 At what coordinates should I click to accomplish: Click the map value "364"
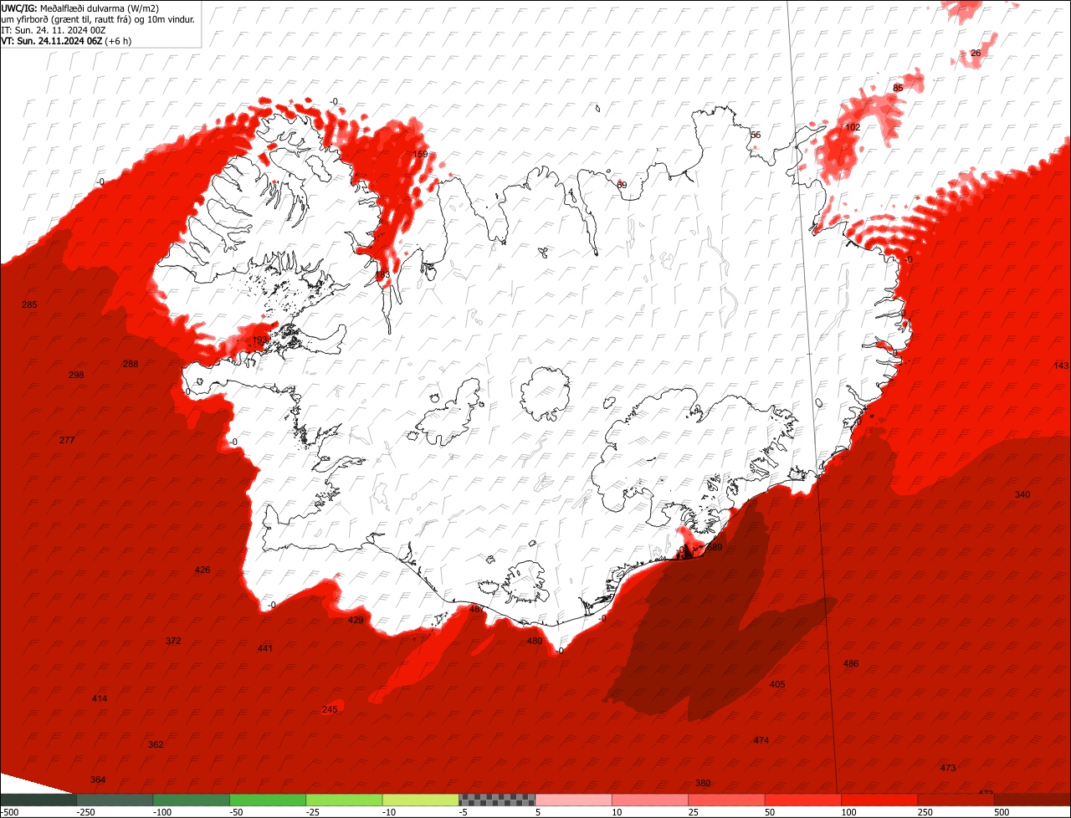coord(98,780)
